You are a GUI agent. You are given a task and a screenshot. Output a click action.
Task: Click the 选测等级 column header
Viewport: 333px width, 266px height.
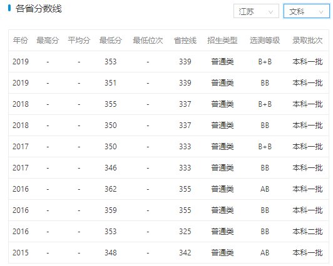pos(265,40)
